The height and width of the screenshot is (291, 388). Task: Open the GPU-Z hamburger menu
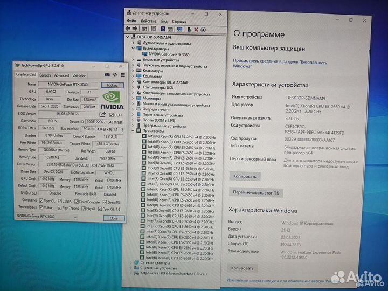point(123,74)
